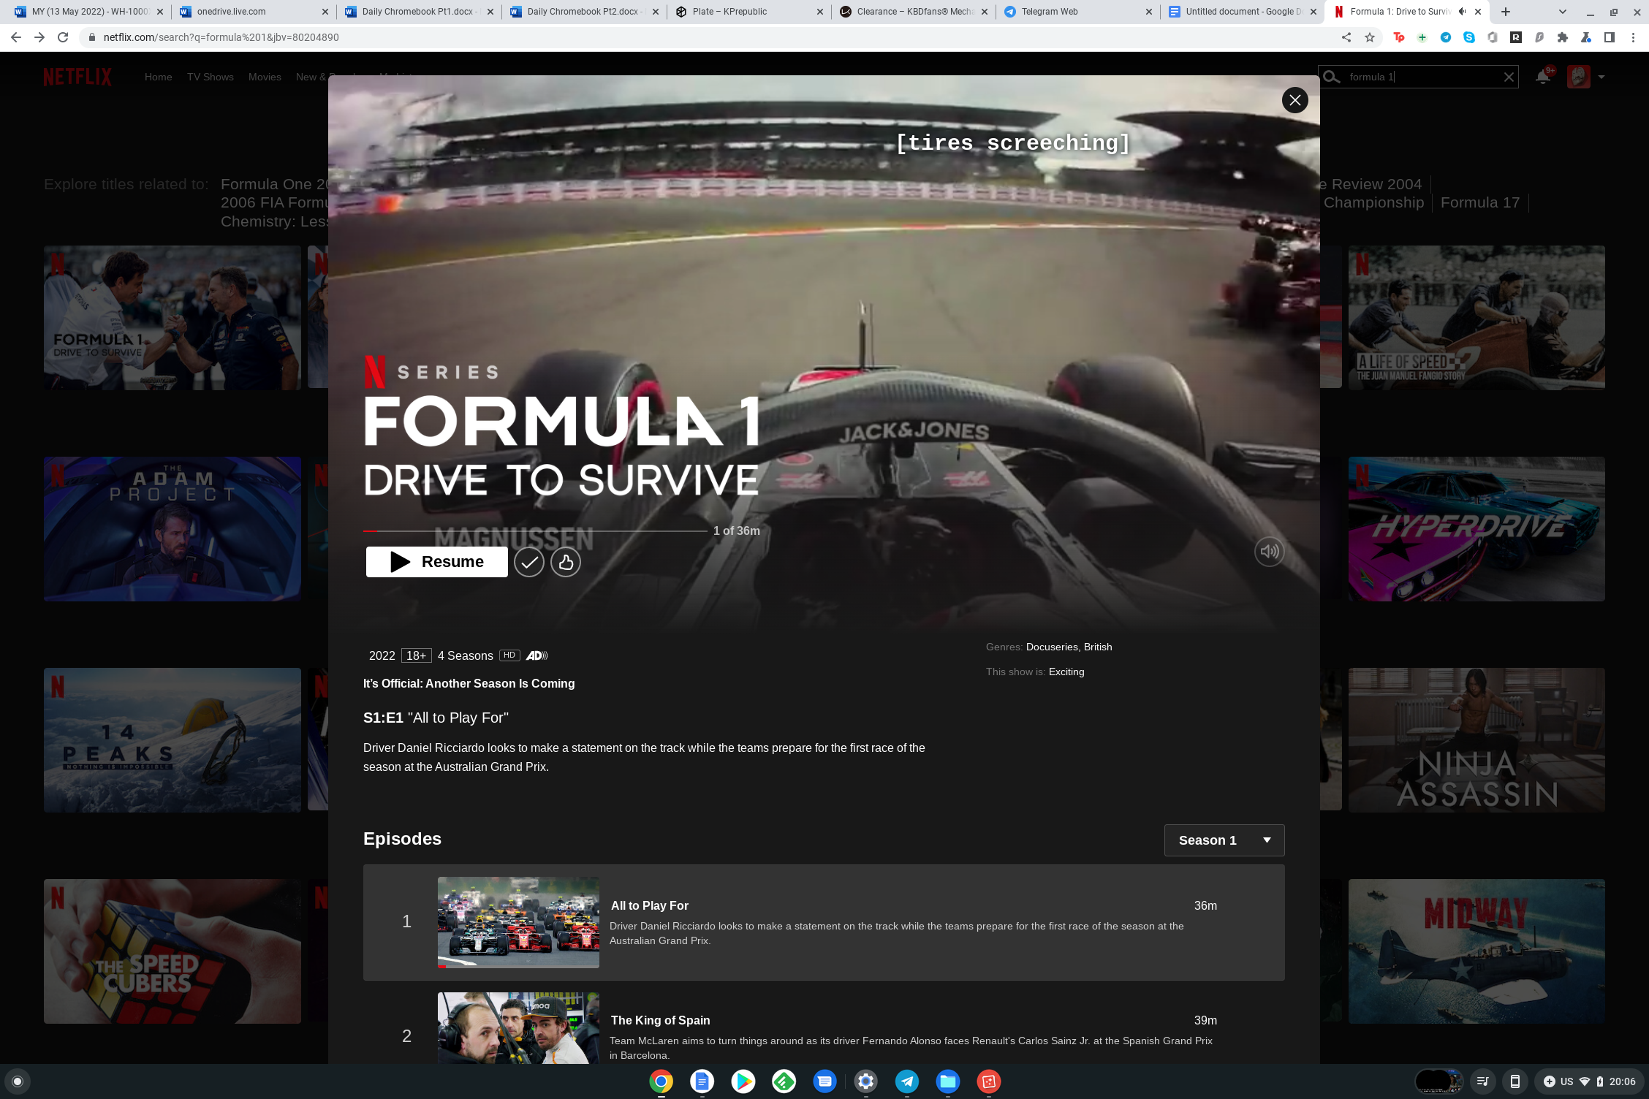Click the Resume play button
Screen dimensions: 1649x1099
[436, 562]
